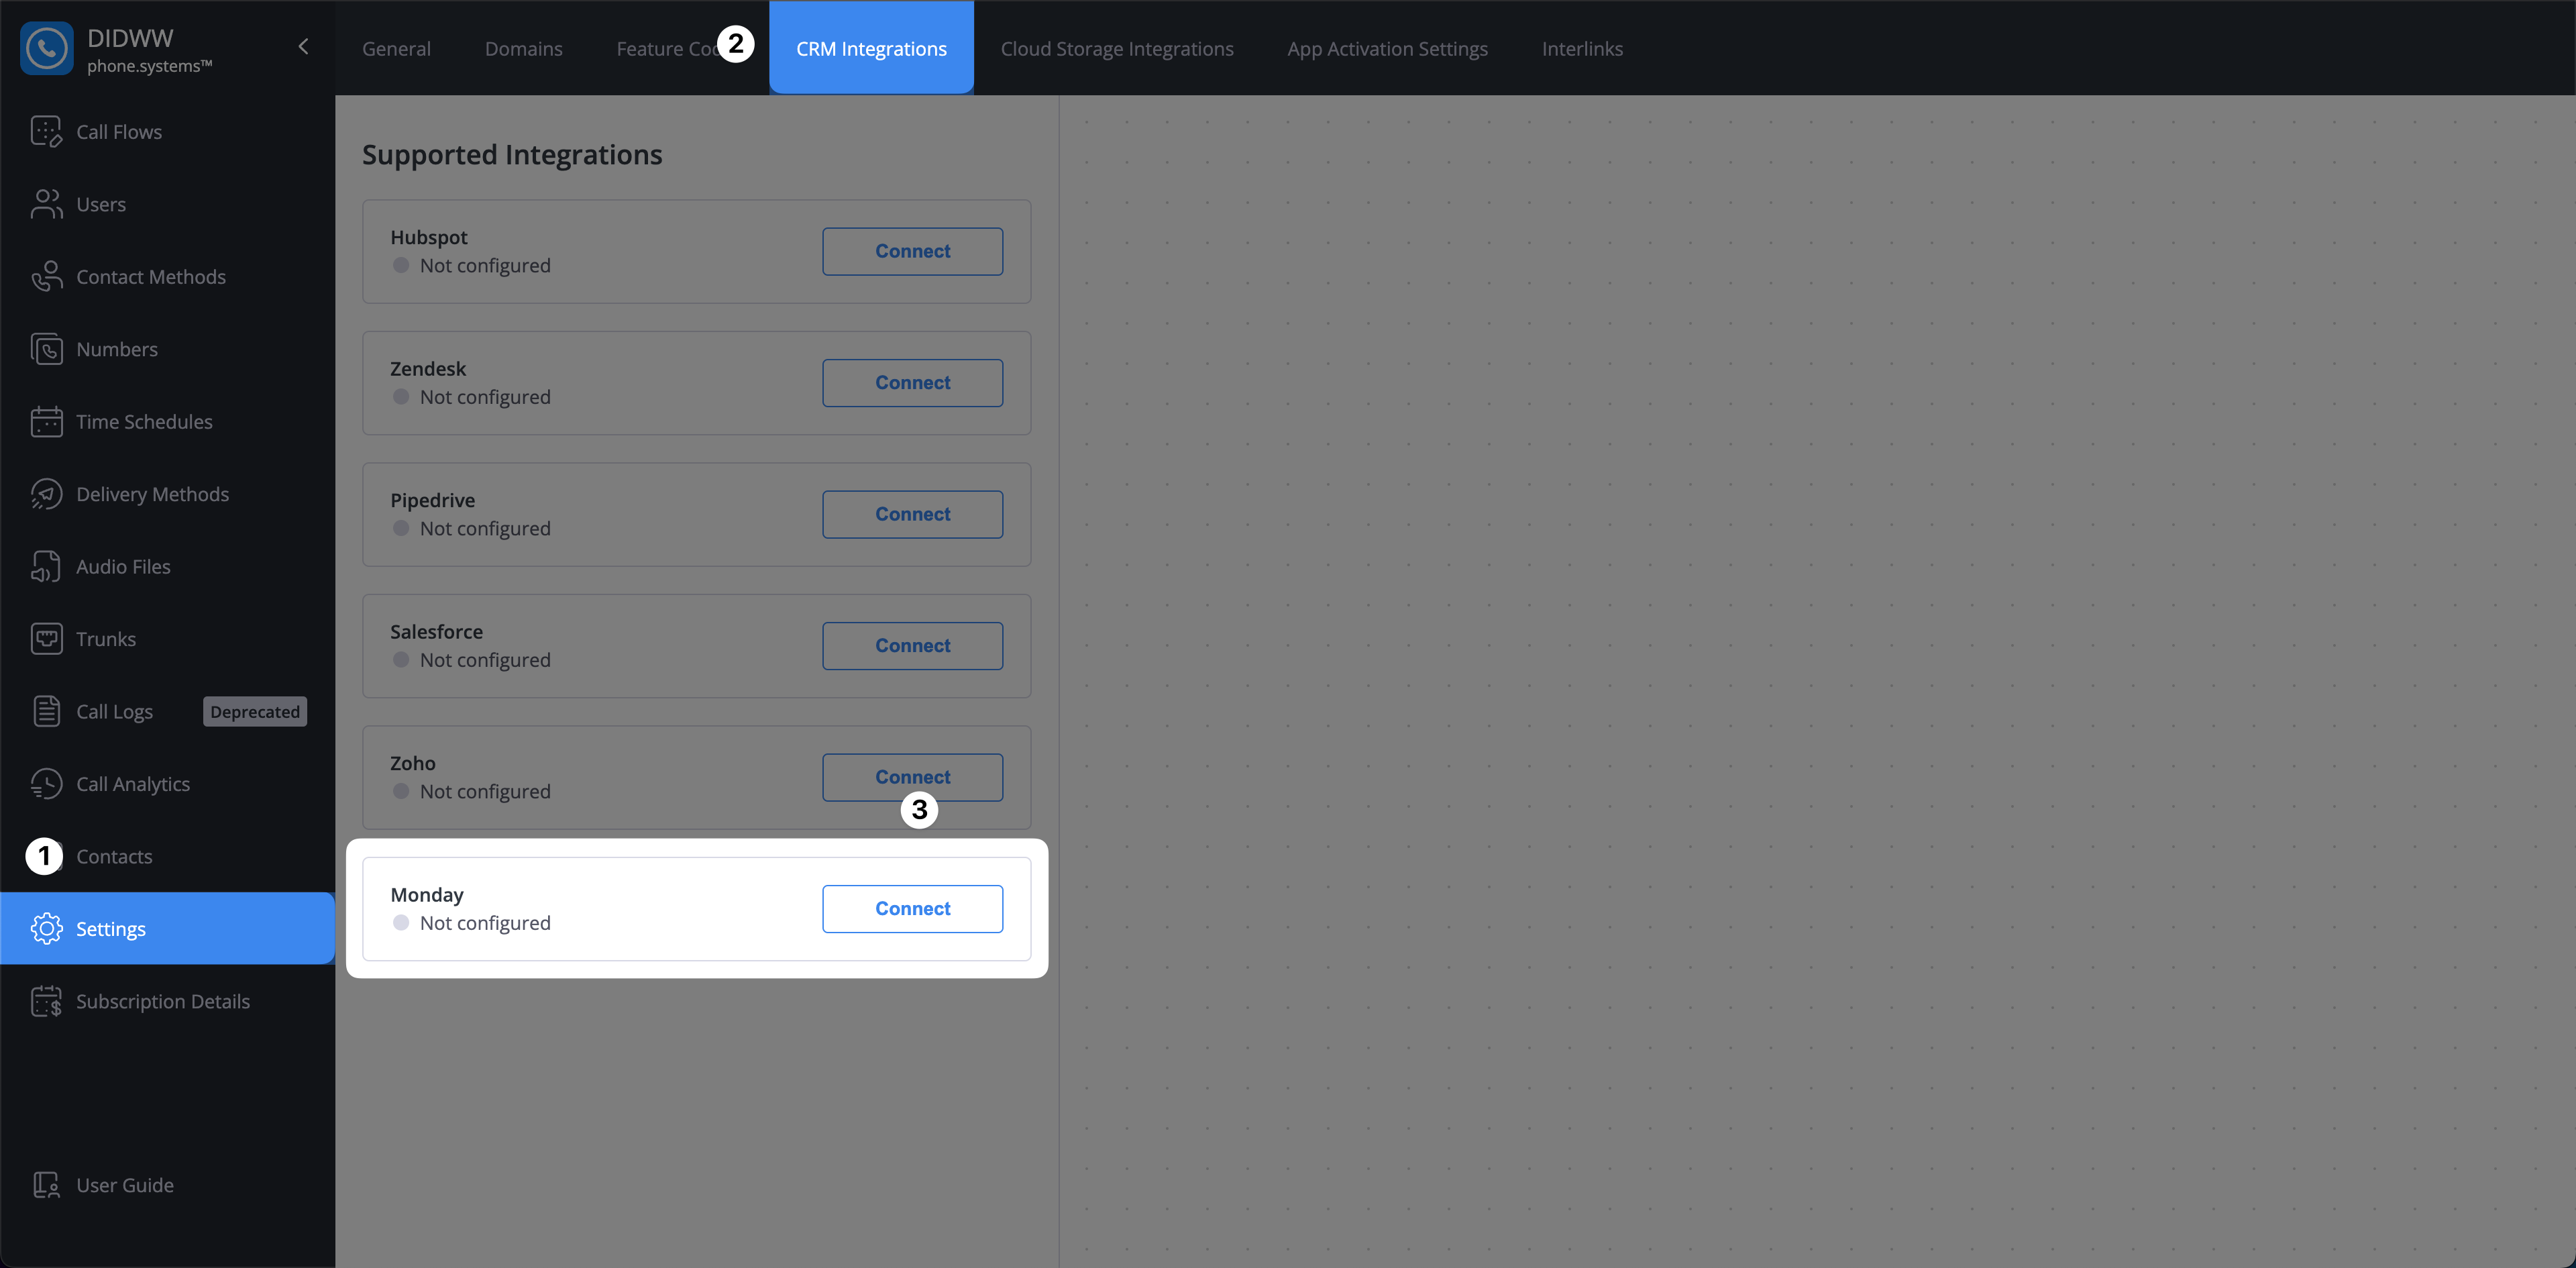Click the Salesforce integration name
The width and height of the screenshot is (2576, 1268).
pyautogui.click(x=436, y=632)
